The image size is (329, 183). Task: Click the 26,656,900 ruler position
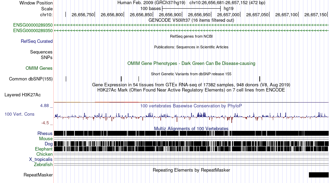[170, 15]
